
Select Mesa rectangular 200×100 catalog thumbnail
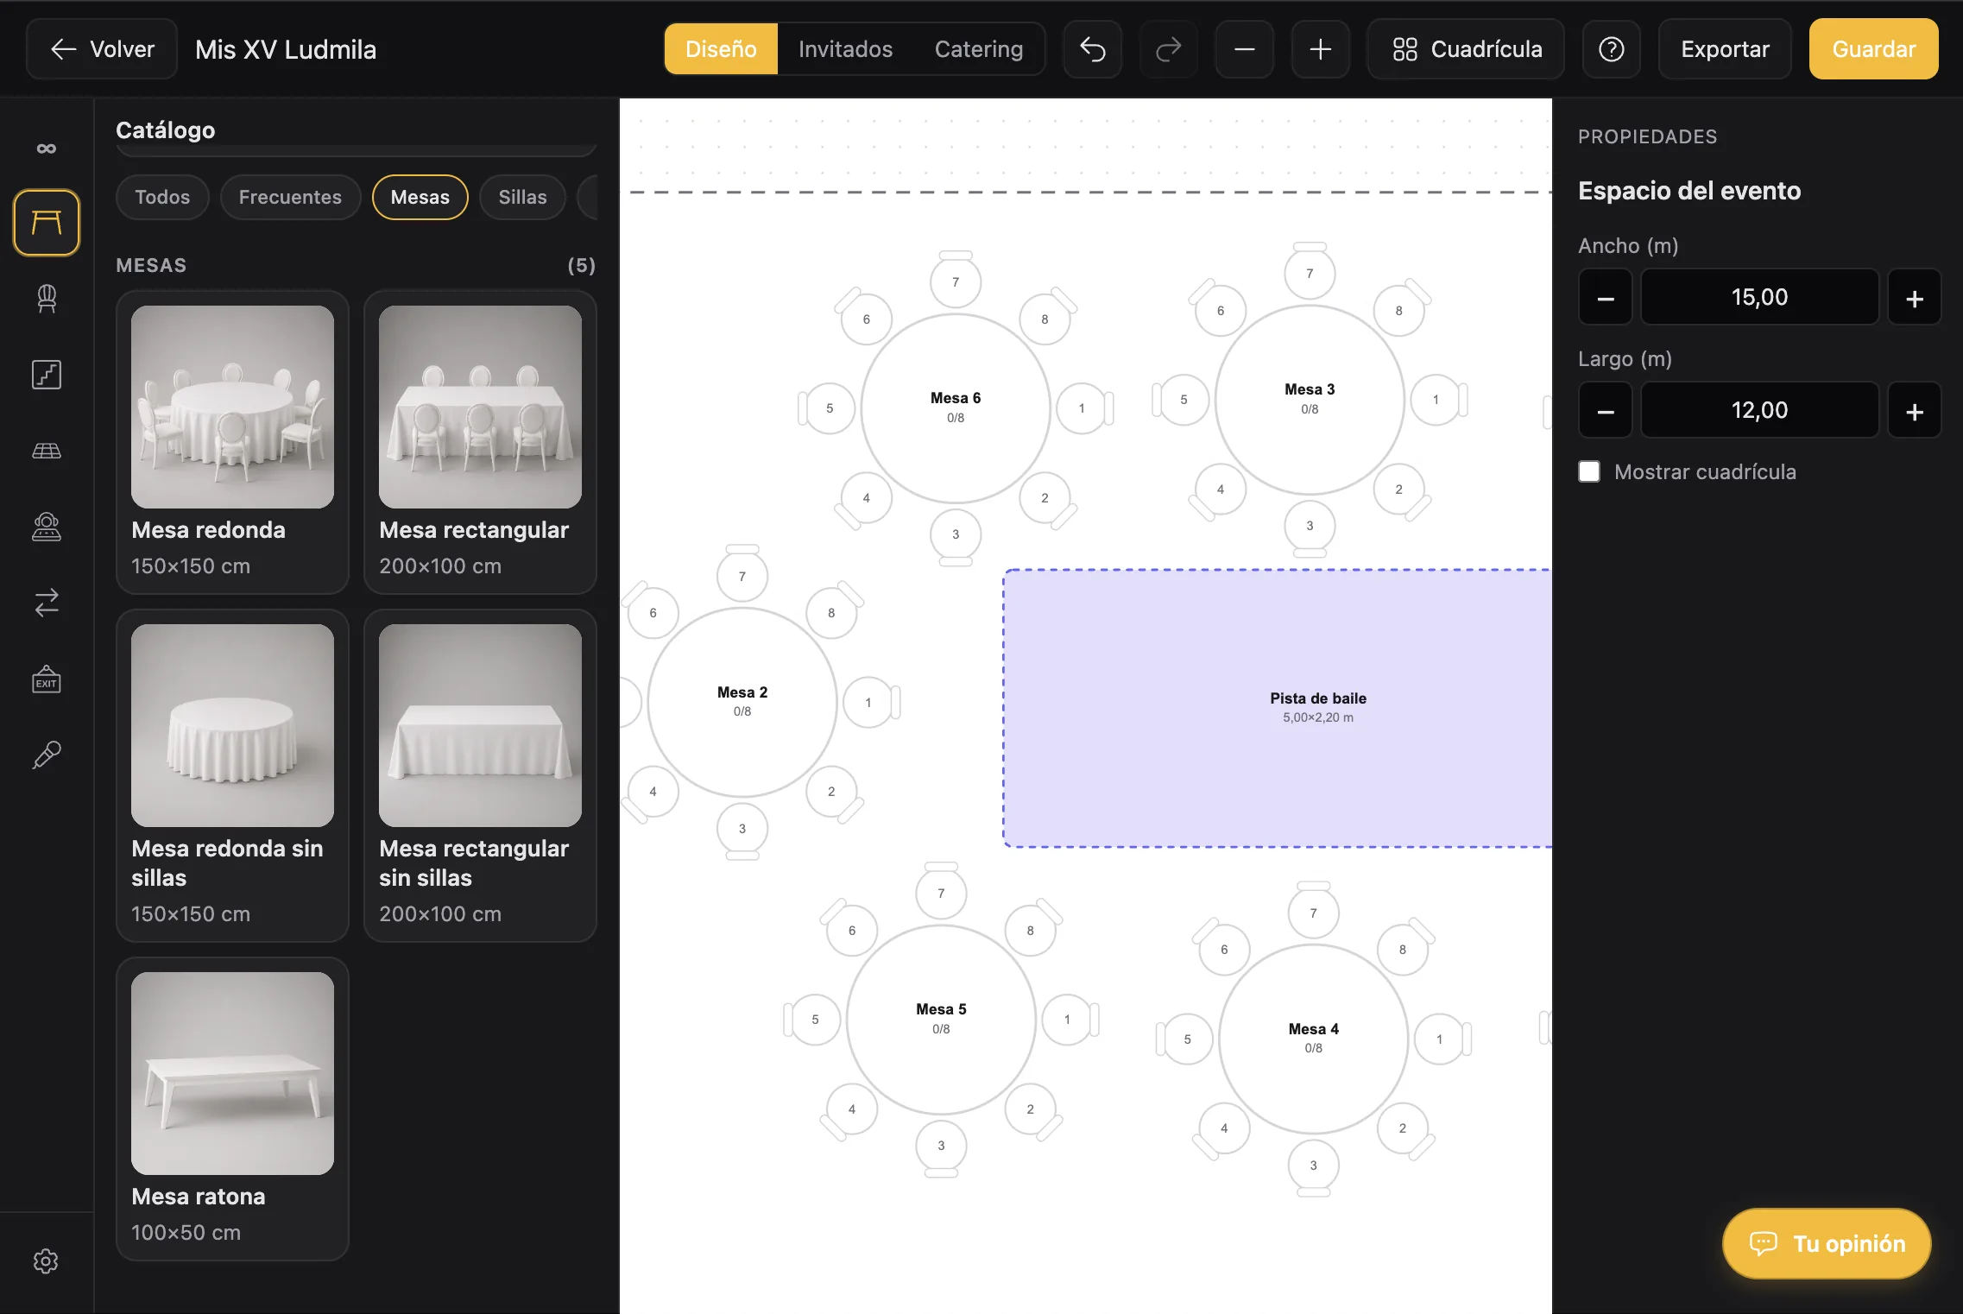[480, 407]
